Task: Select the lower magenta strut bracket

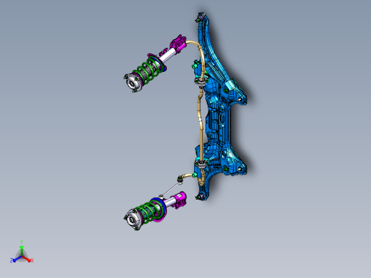Action: [x=180, y=200]
